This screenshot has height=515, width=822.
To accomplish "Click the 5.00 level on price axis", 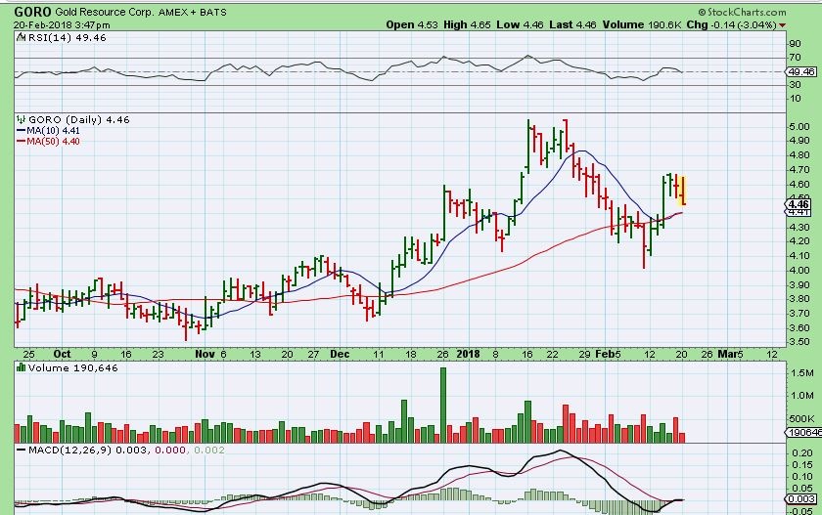I will pos(799,127).
